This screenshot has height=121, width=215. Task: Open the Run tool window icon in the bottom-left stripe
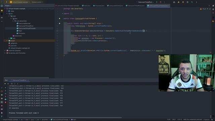coord(2,102)
